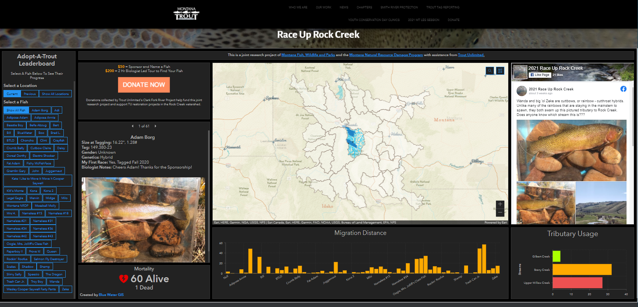Open the hillside landscape photo in Facebook post

coord(601,203)
